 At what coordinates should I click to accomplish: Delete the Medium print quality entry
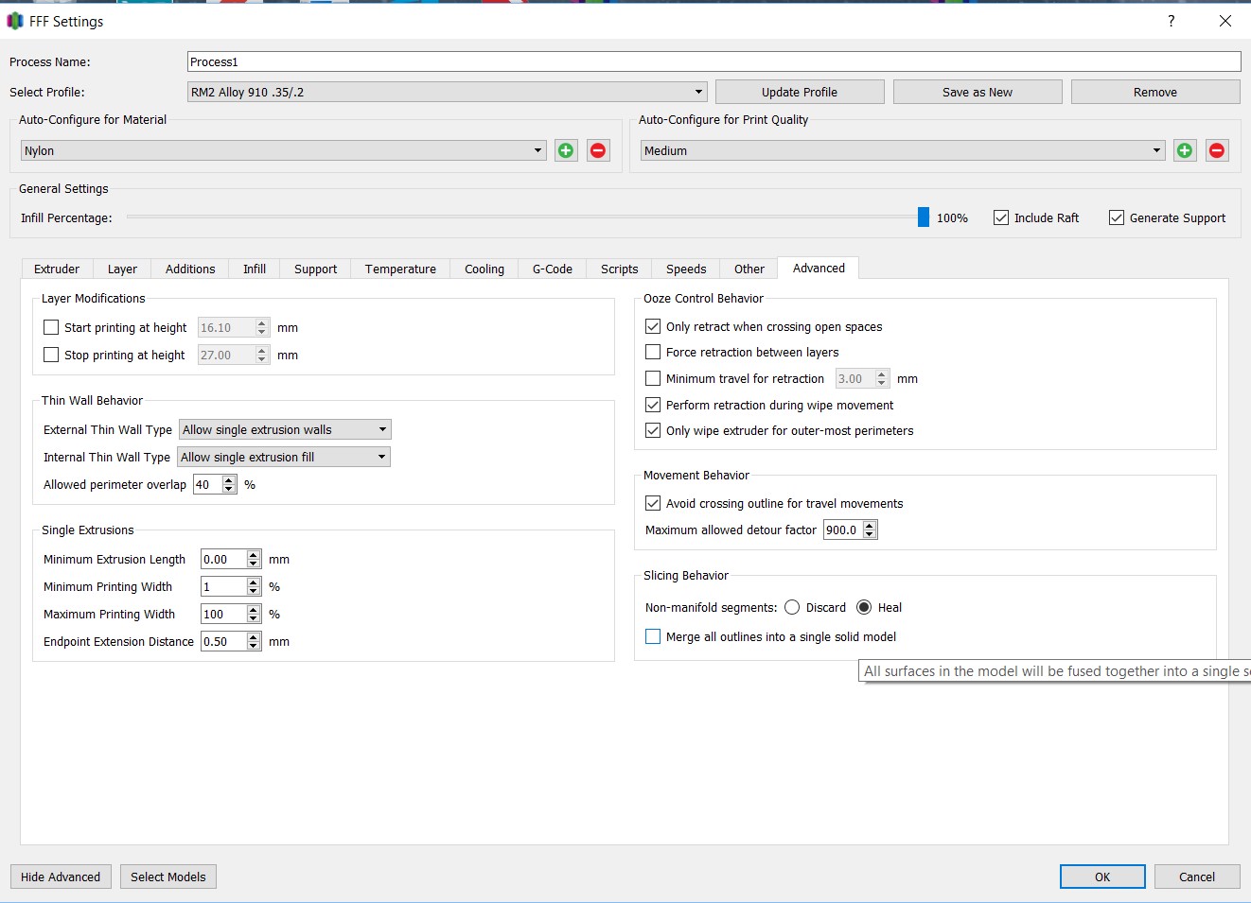tap(1217, 150)
